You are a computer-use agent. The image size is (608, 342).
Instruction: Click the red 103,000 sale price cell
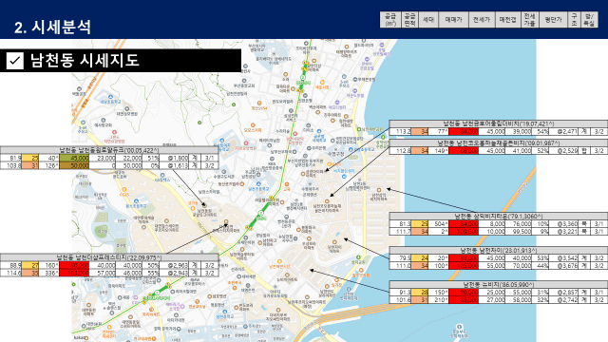(74, 273)
